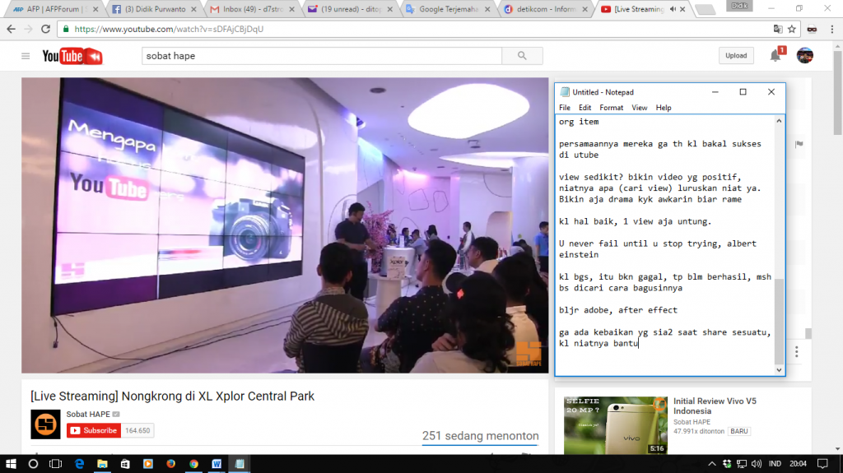Open the Notepad Help menu
The image size is (843, 473).
click(x=664, y=108)
